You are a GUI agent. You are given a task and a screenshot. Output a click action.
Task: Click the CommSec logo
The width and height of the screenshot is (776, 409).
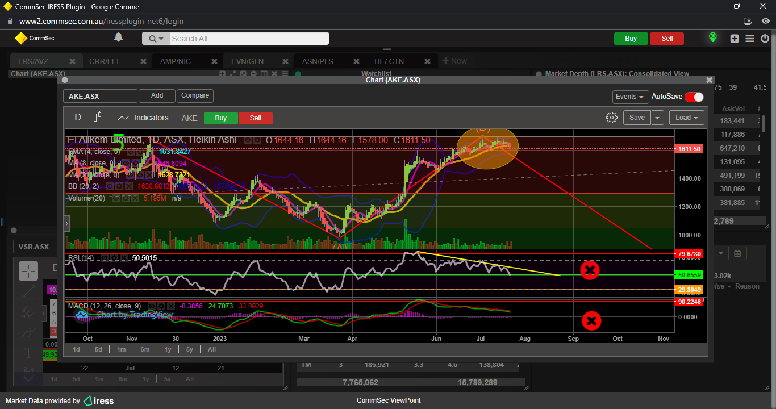(34, 39)
